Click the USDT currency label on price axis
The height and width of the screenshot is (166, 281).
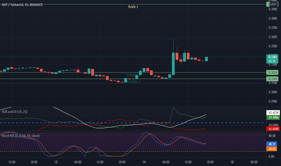[x=273, y=4]
